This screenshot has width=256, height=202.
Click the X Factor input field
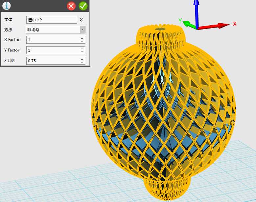click(56, 40)
